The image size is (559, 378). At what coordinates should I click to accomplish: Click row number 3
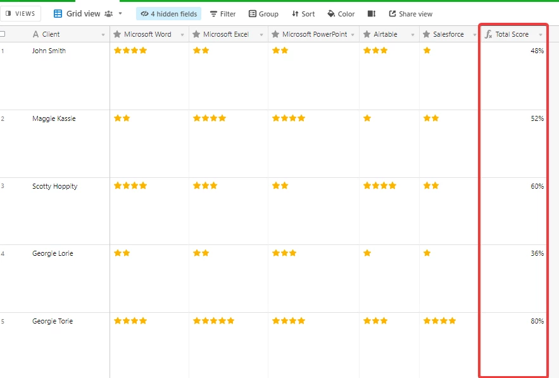(3, 186)
